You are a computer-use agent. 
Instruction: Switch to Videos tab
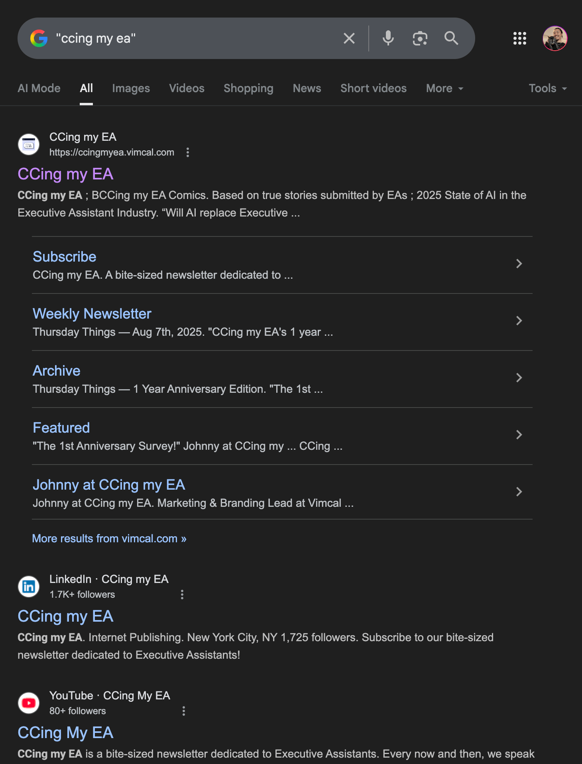187,88
